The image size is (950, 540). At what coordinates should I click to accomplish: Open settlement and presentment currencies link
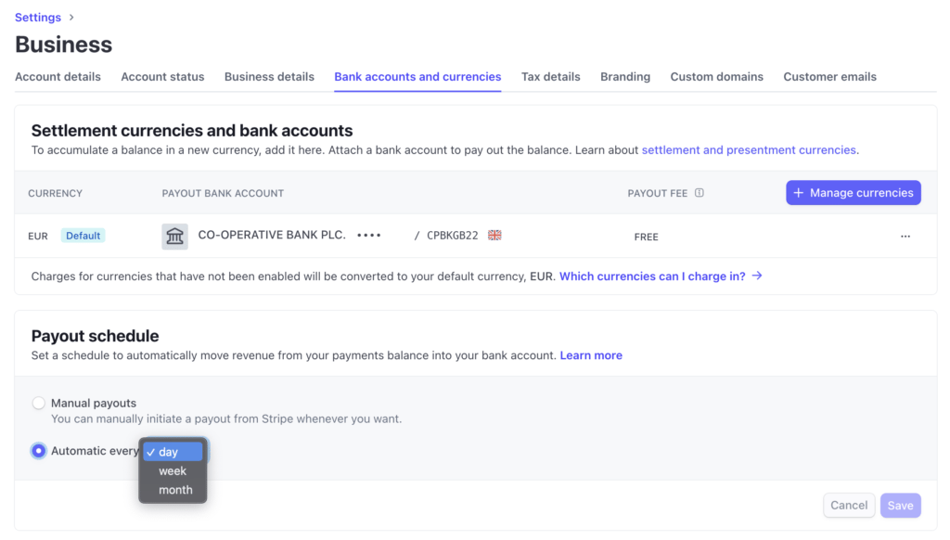coord(750,150)
